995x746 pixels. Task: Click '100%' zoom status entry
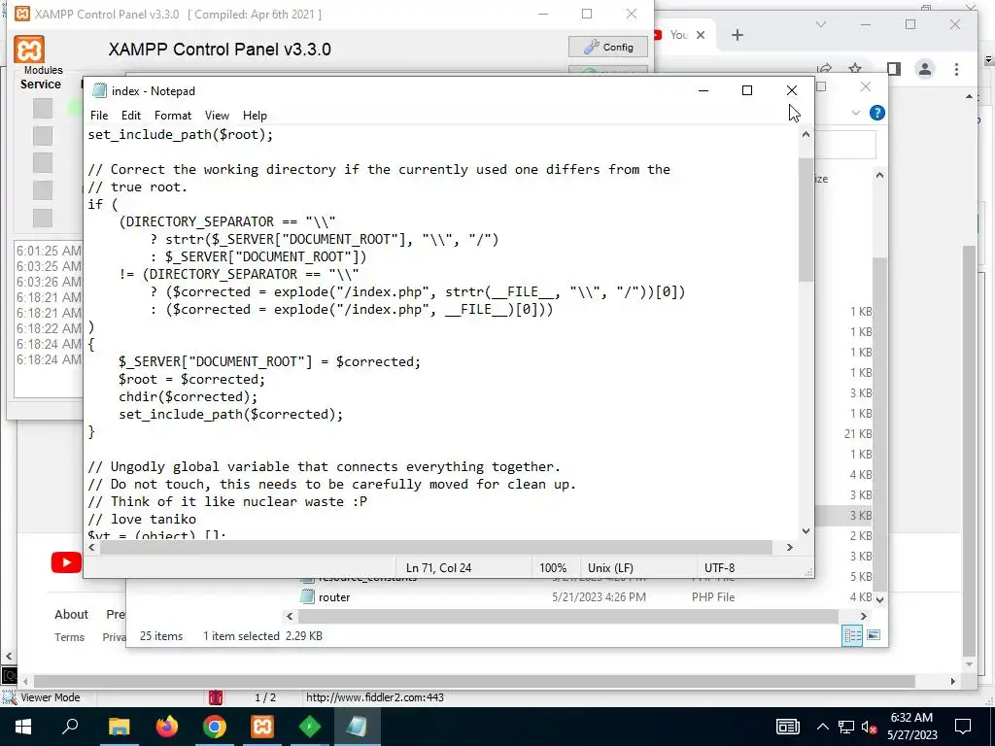click(x=553, y=567)
